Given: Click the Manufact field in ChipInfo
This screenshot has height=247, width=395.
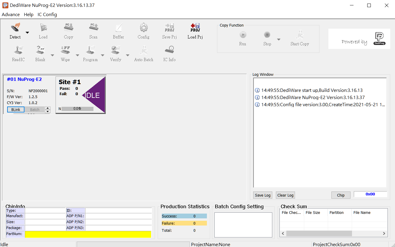Looking at the screenshot, I should [x=45, y=216].
